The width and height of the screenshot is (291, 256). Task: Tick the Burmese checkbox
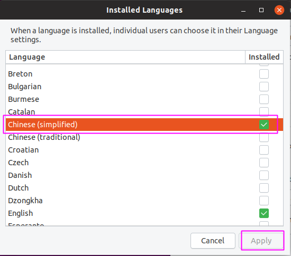coord(263,99)
